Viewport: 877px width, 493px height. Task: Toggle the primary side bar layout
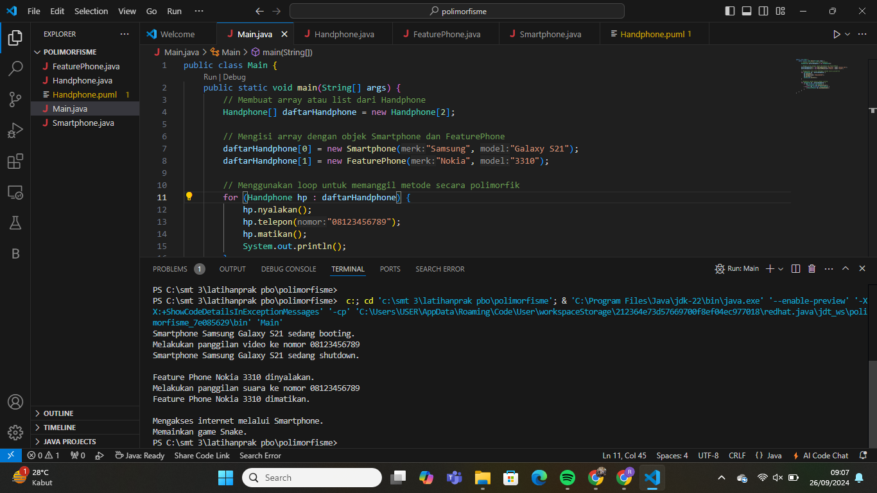point(730,11)
